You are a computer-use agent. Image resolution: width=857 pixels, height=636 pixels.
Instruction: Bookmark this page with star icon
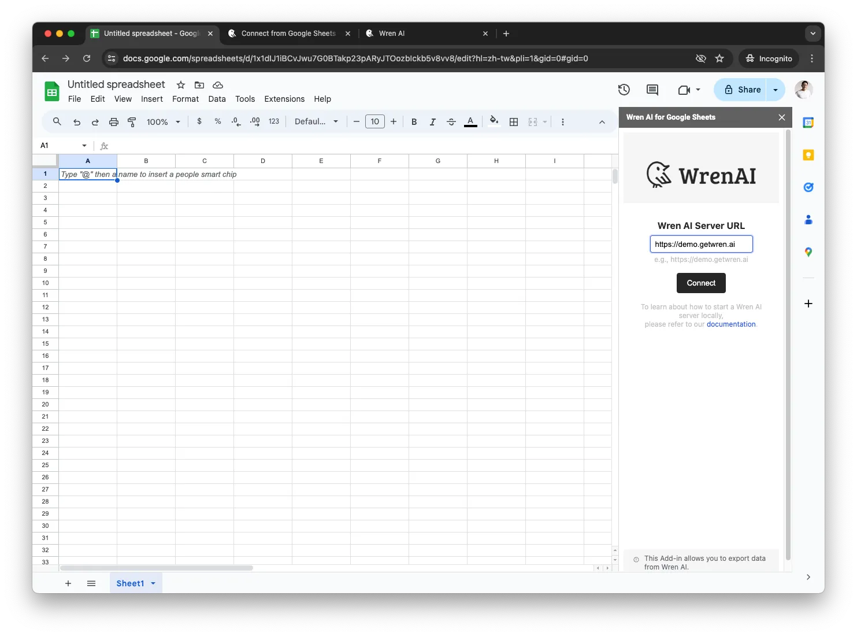tap(719, 58)
